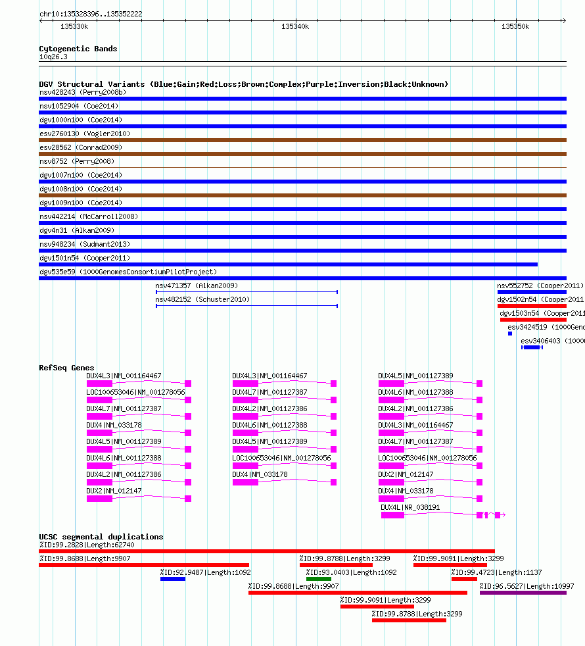This screenshot has width=585, height=646.
Task: Click the right arrow end of the ruler
Action: (x=564, y=20)
